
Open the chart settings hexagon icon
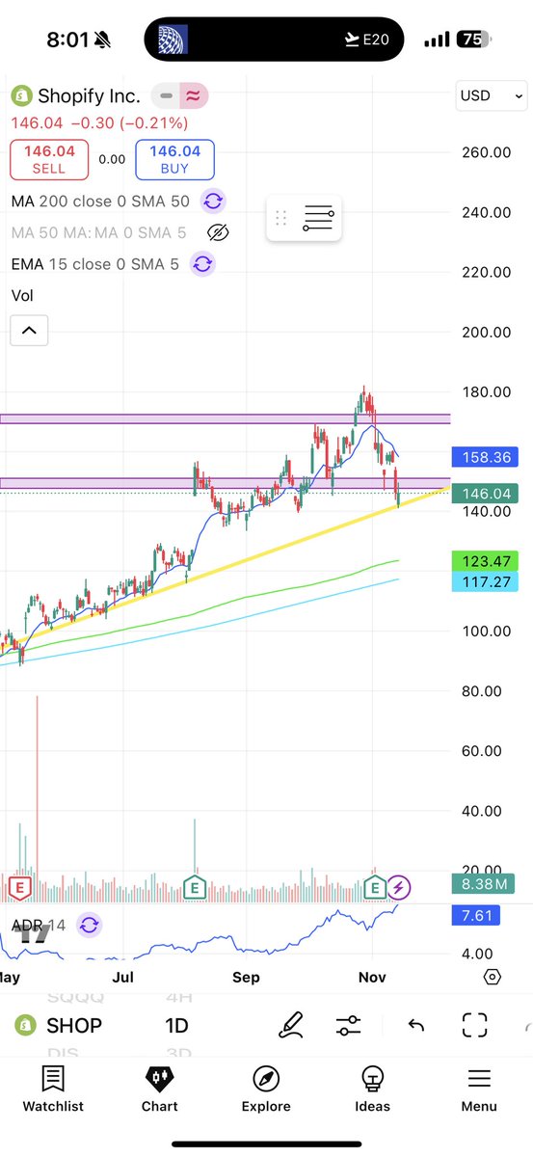pos(492,977)
